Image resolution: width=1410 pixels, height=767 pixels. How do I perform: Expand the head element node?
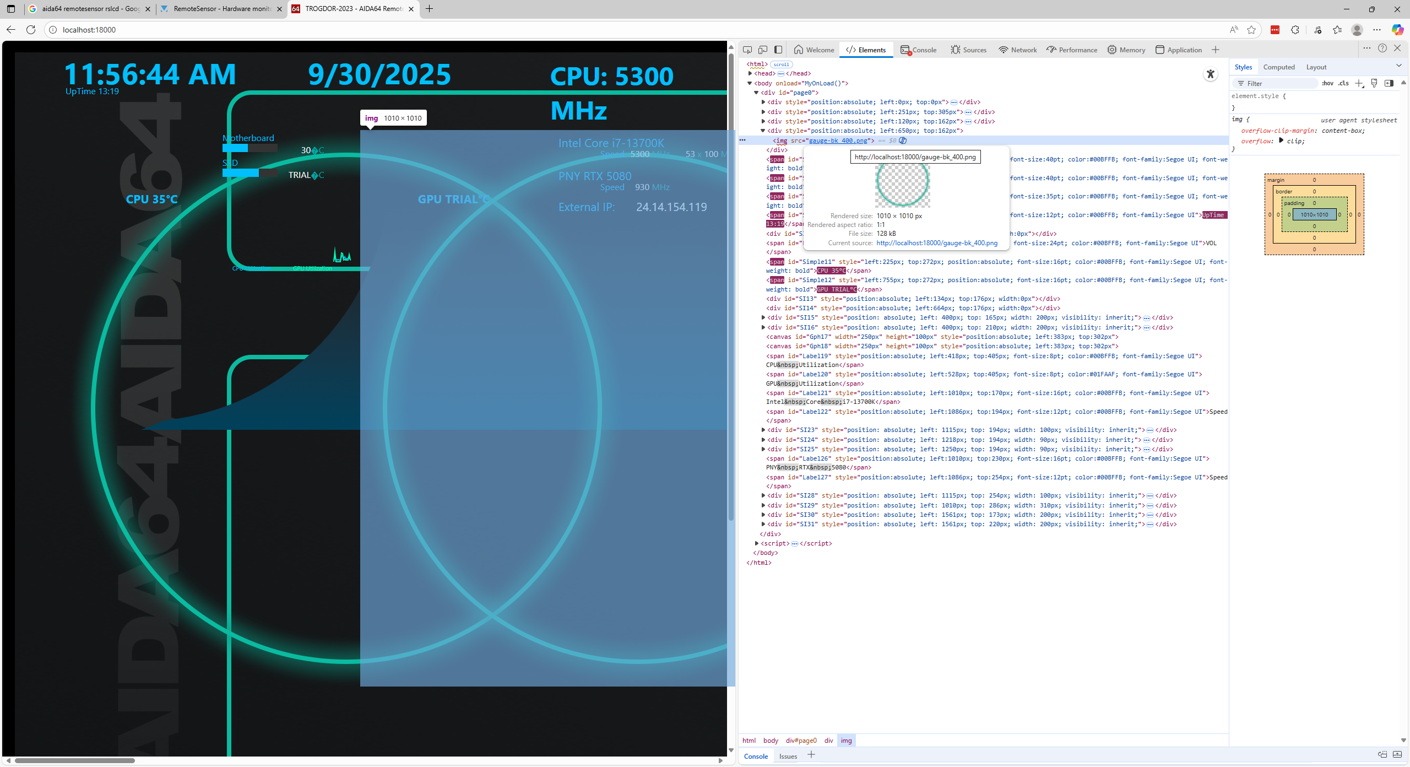pyautogui.click(x=750, y=73)
